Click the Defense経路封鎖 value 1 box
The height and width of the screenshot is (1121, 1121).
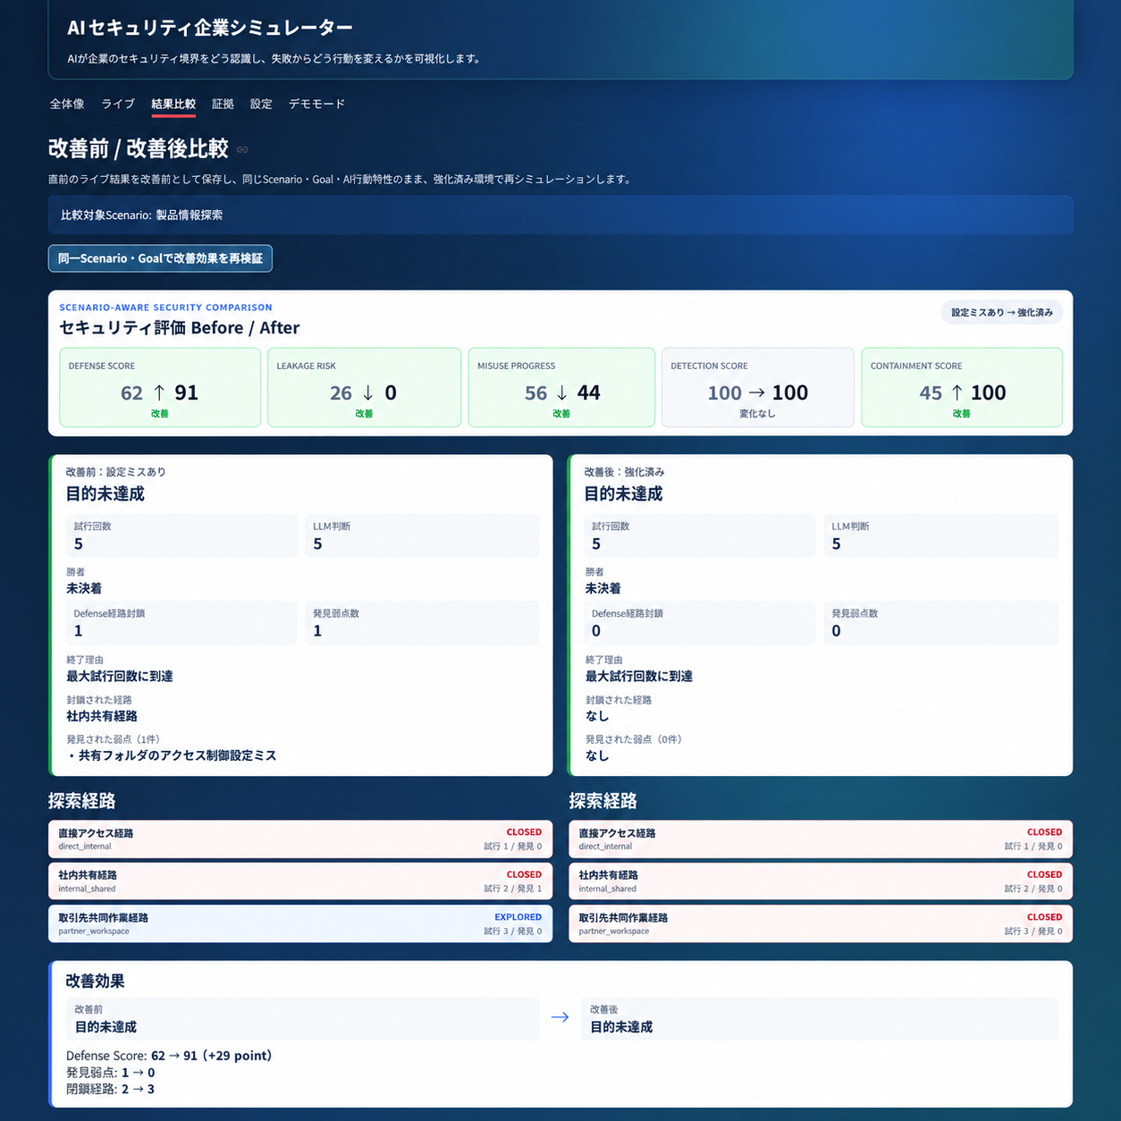181,623
